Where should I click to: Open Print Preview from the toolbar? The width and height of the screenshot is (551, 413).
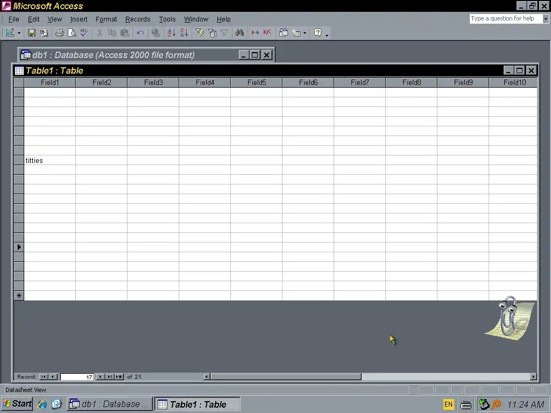72,33
